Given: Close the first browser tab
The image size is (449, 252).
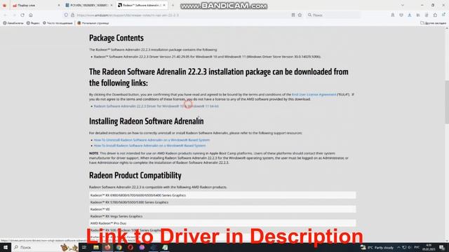Looking at the screenshot, I should tap(59, 5).
